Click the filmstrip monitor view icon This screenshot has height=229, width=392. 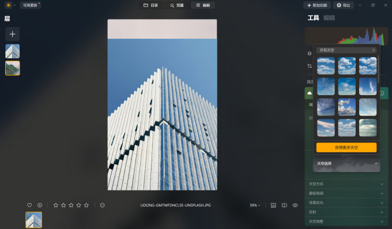click(x=273, y=205)
